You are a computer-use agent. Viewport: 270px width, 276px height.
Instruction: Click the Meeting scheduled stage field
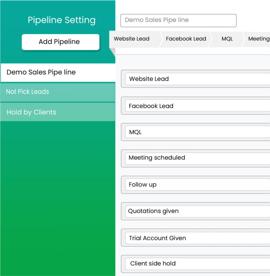(x=197, y=158)
